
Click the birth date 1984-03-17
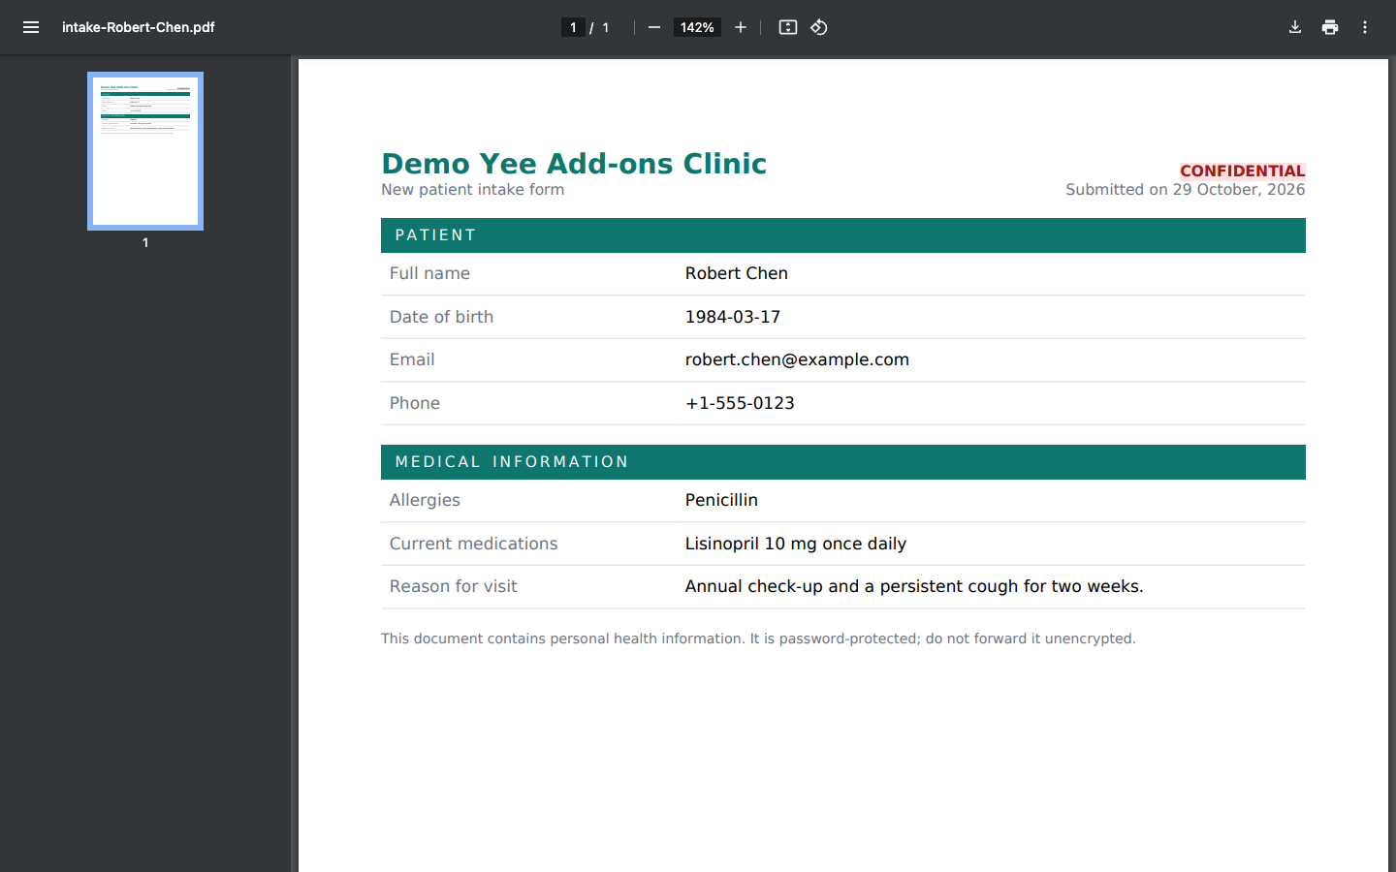click(x=733, y=317)
